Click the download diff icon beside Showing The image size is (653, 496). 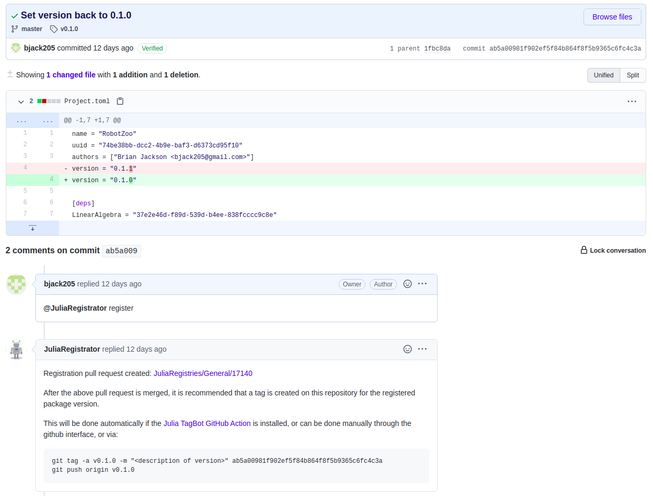point(9,74)
